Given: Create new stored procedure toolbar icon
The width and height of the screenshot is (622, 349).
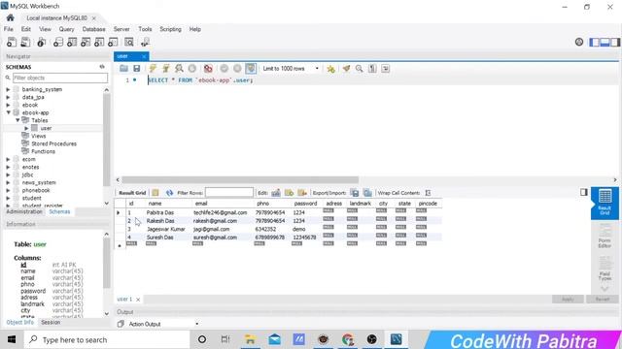Looking at the screenshot, I should click(99, 42).
